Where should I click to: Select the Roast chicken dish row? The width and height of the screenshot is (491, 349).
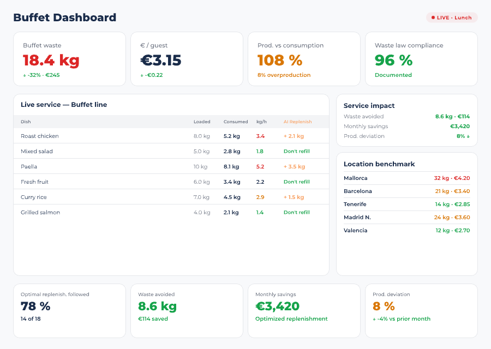coord(164,136)
